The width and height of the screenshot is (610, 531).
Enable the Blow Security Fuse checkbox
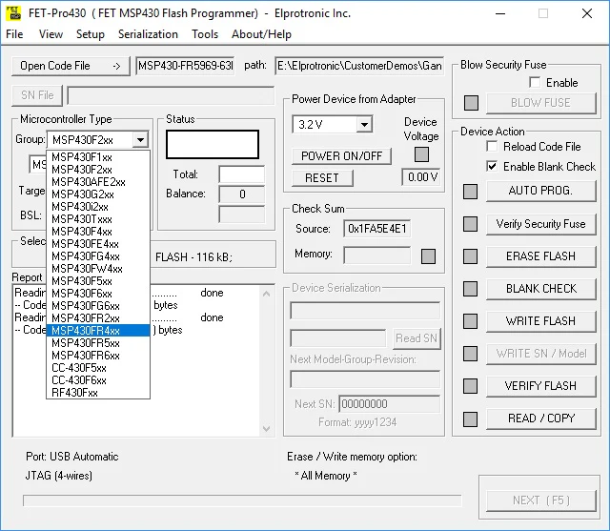[535, 83]
